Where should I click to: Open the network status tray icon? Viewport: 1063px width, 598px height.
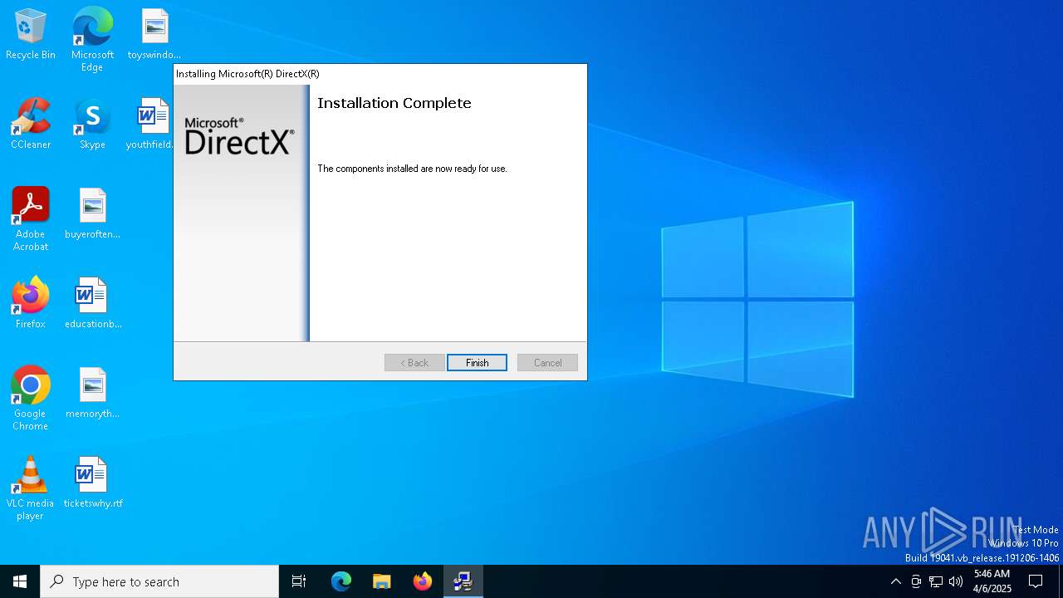[x=936, y=581]
